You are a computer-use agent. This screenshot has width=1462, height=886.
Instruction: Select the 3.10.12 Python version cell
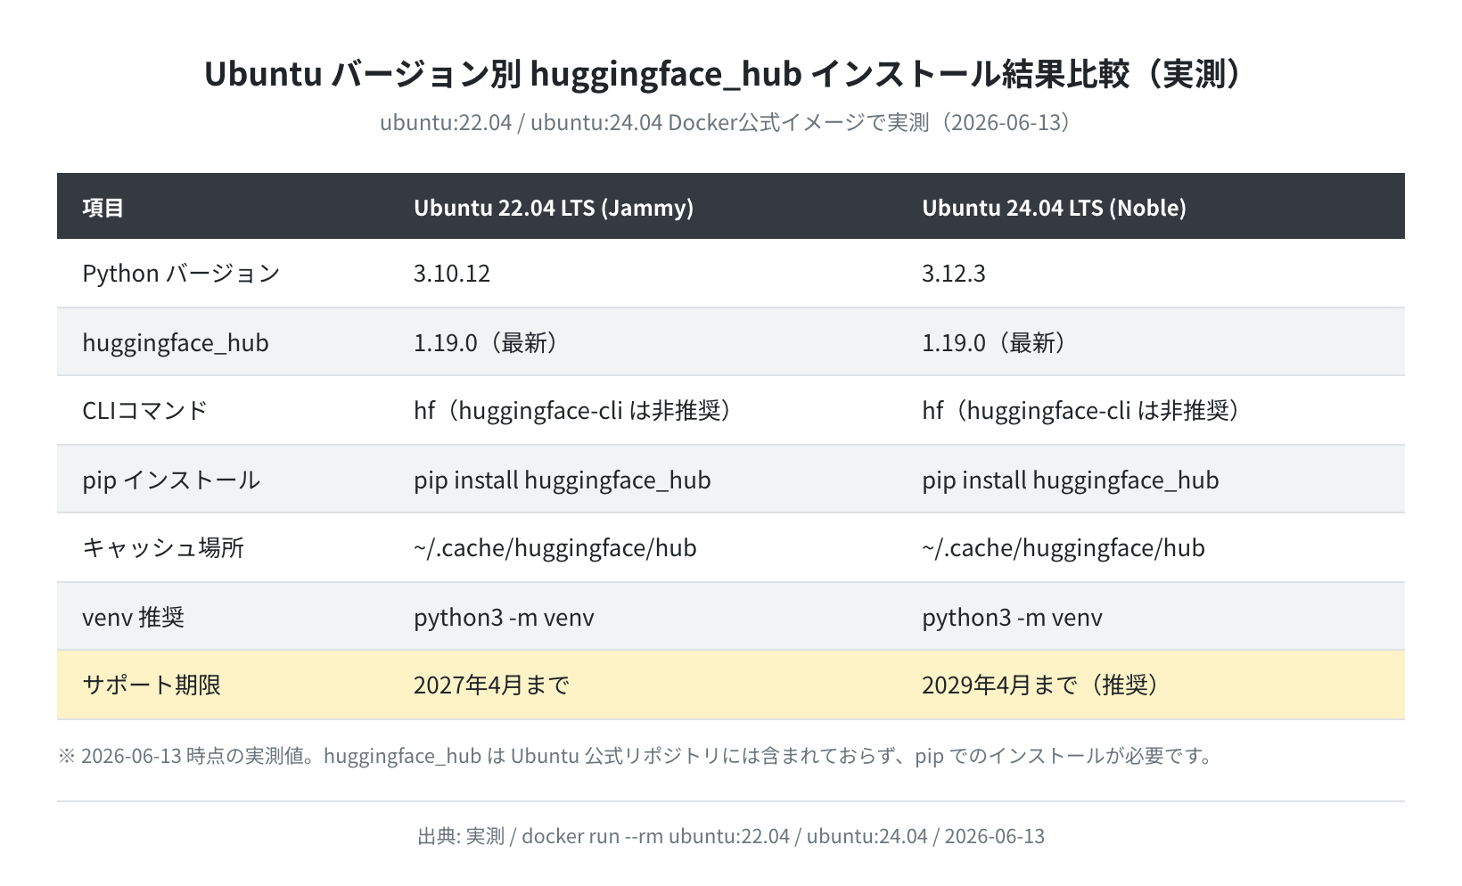452,273
